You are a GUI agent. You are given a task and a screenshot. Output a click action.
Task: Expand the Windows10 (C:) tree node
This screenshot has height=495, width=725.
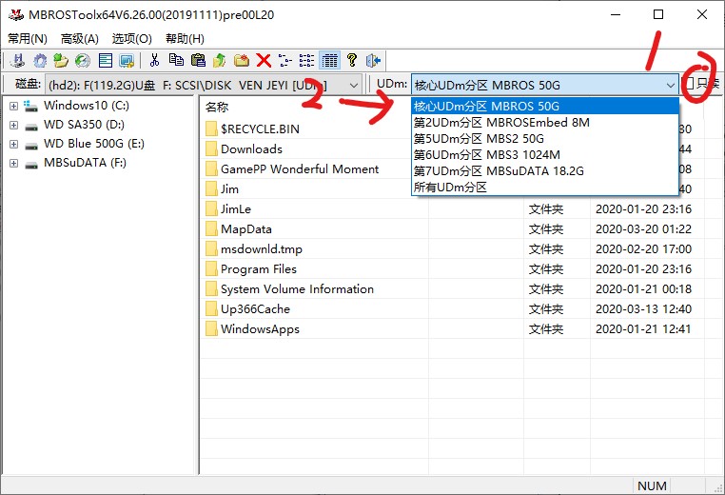pos(13,106)
